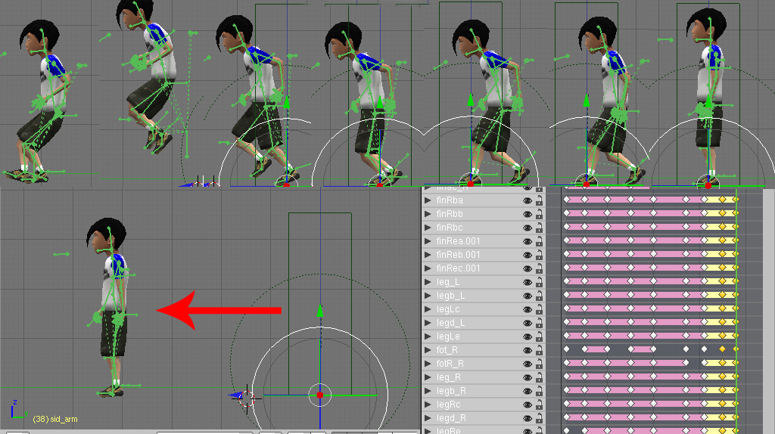Lock the legd_L channel
The image size is (775, 434).
[539, 323]
